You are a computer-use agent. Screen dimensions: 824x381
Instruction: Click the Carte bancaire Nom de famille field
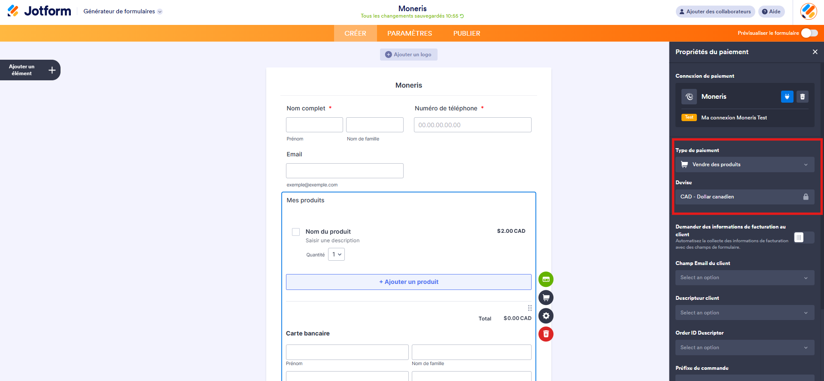(471, 352)
